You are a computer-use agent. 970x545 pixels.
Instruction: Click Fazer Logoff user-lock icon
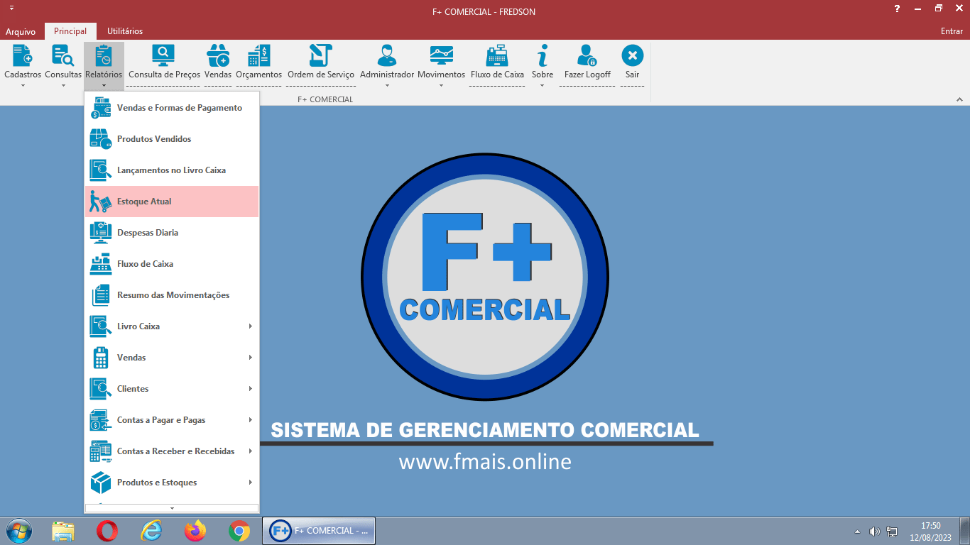(x=587, y=55)
